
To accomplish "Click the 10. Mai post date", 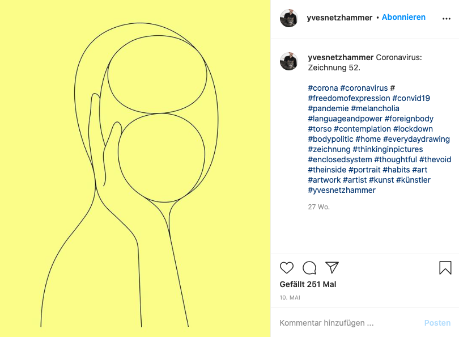I will pos(290,297).
